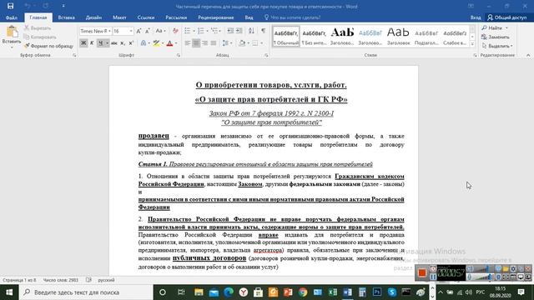
Task: Open the Change Case (Аа) dropdown
Action: pos(160,31)
